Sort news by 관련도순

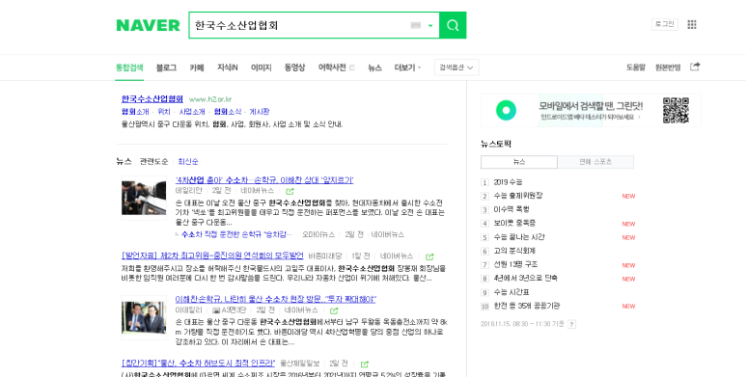pyautogui.click(x=153, y=162)
